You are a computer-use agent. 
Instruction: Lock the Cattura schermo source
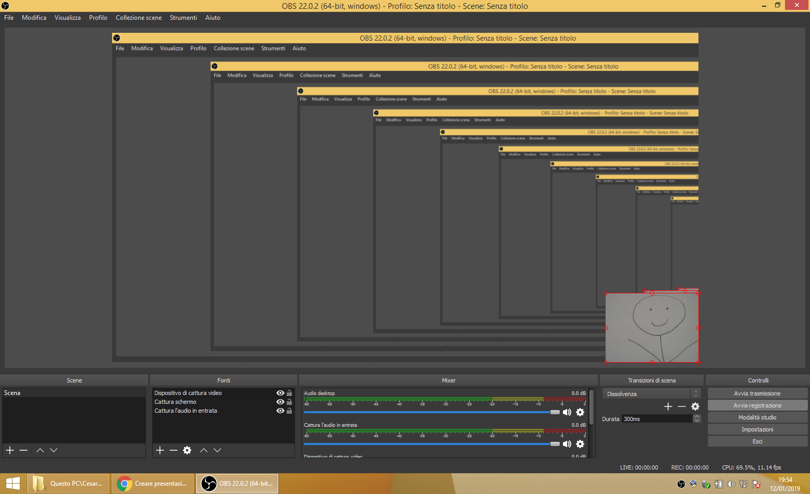(x=289, y=402)
